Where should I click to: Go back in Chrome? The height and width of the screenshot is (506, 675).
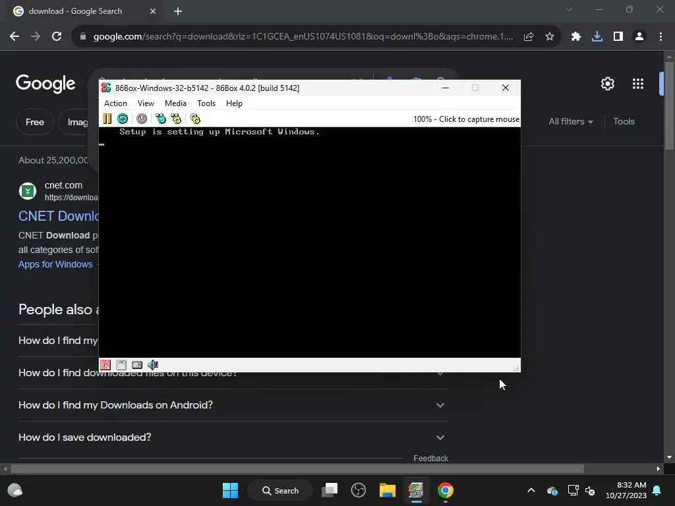pyautogui.click(x=15, y=37)
